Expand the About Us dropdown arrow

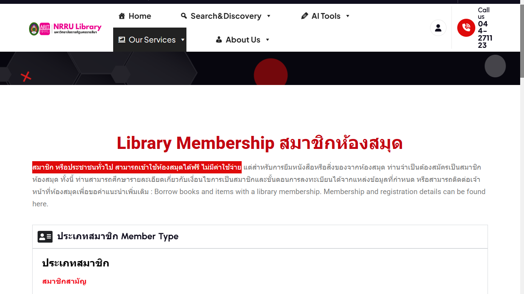click(x=267, y=40)
